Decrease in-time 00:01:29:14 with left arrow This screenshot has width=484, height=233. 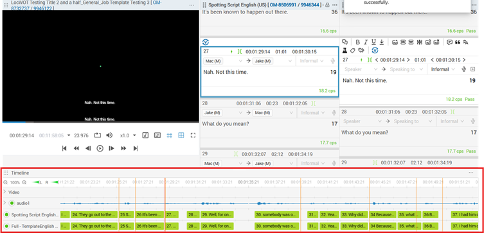(376, 60)
